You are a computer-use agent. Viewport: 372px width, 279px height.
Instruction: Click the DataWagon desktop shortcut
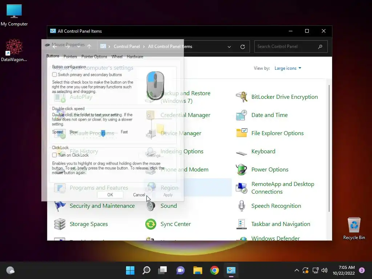click(14, 50)
